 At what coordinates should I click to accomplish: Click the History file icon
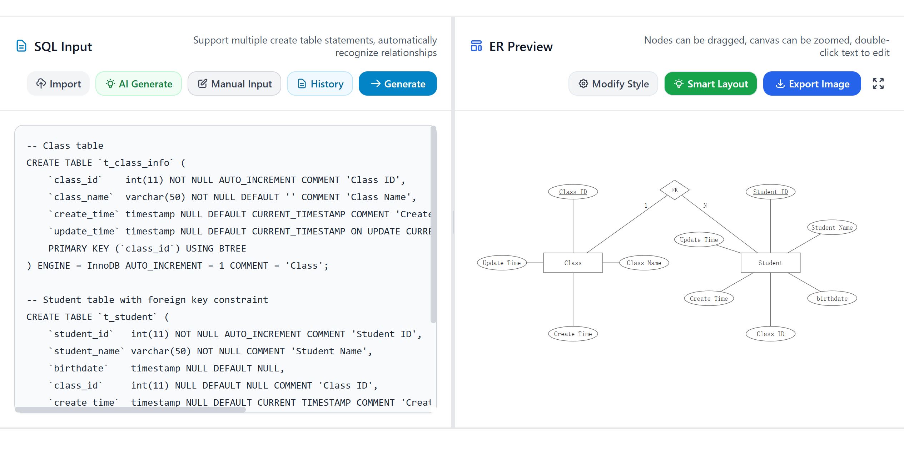302,83
